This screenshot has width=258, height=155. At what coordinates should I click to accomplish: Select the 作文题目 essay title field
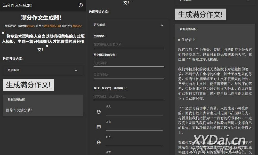click(x=129, y=96)
